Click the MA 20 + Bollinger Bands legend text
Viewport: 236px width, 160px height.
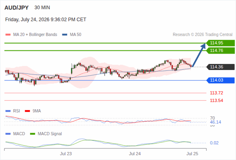tap(35, 35)
